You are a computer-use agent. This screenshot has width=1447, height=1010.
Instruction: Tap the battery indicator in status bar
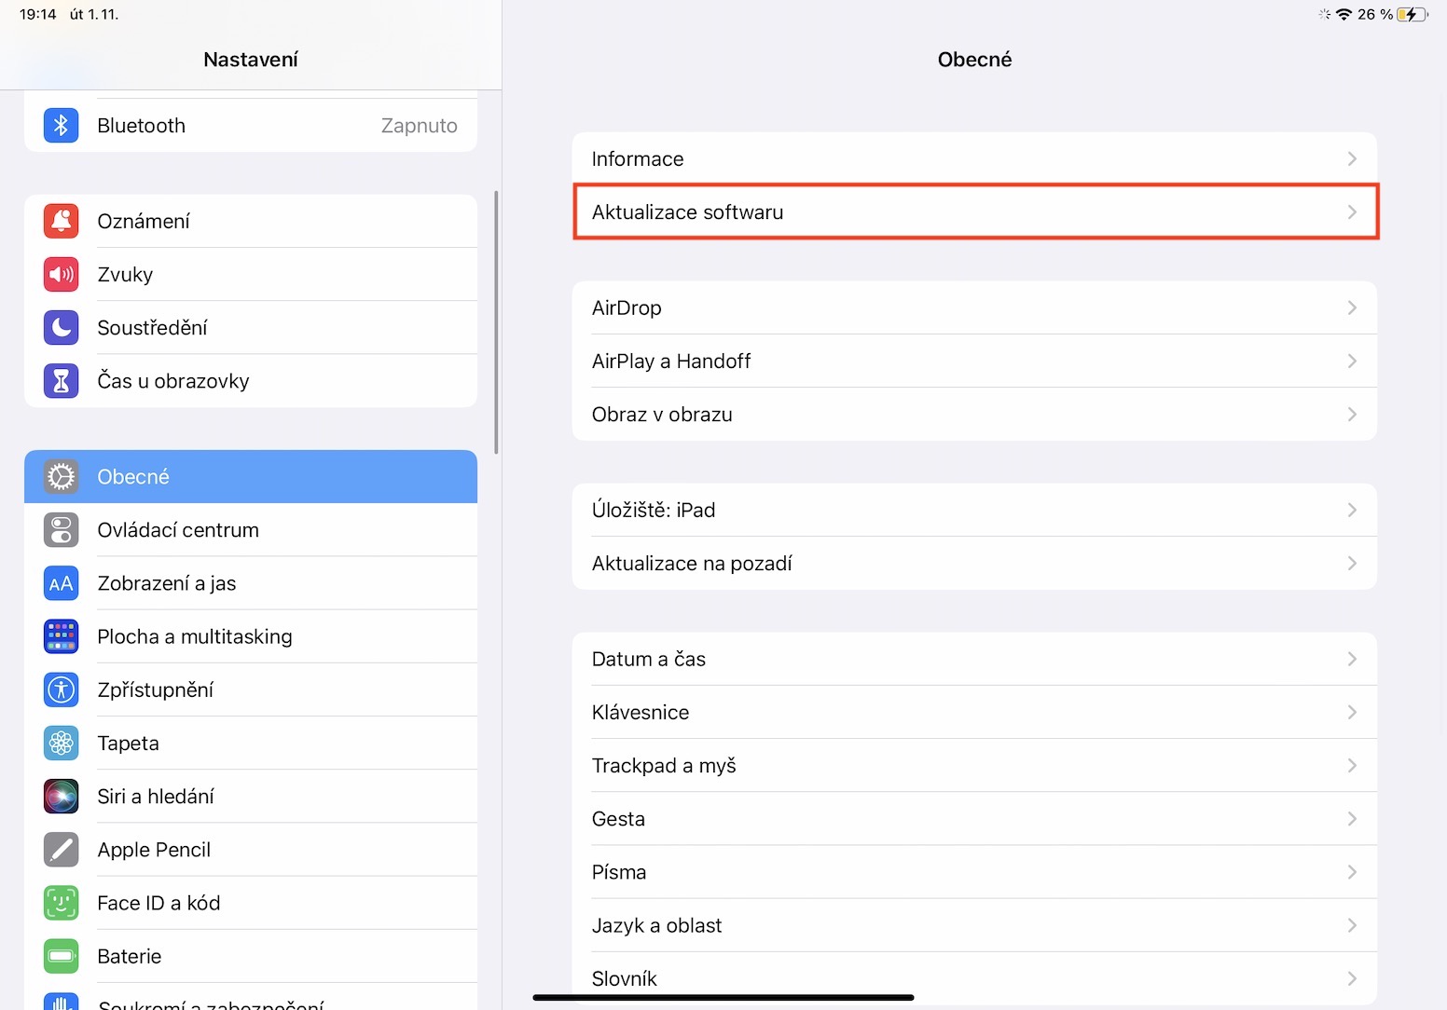coord(1412,14)
